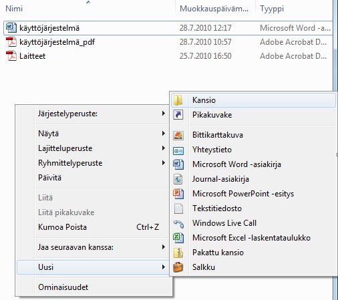338x300 pixels.
Task: Expand the Näytä submenu arrow
Action: pos(164,134)
